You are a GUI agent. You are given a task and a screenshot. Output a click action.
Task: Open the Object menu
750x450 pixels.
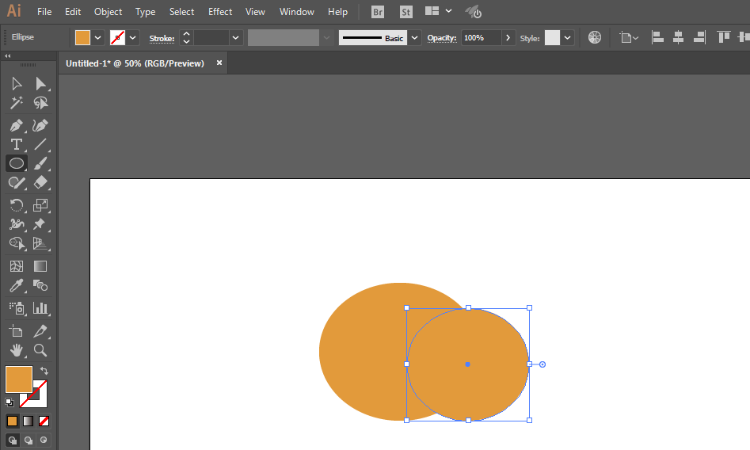point(108,12)
